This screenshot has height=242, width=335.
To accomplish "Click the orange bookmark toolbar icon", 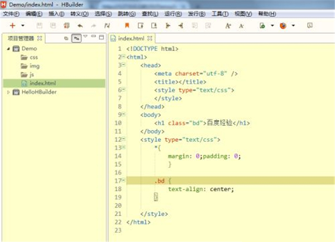I will [x=127, y=25].
